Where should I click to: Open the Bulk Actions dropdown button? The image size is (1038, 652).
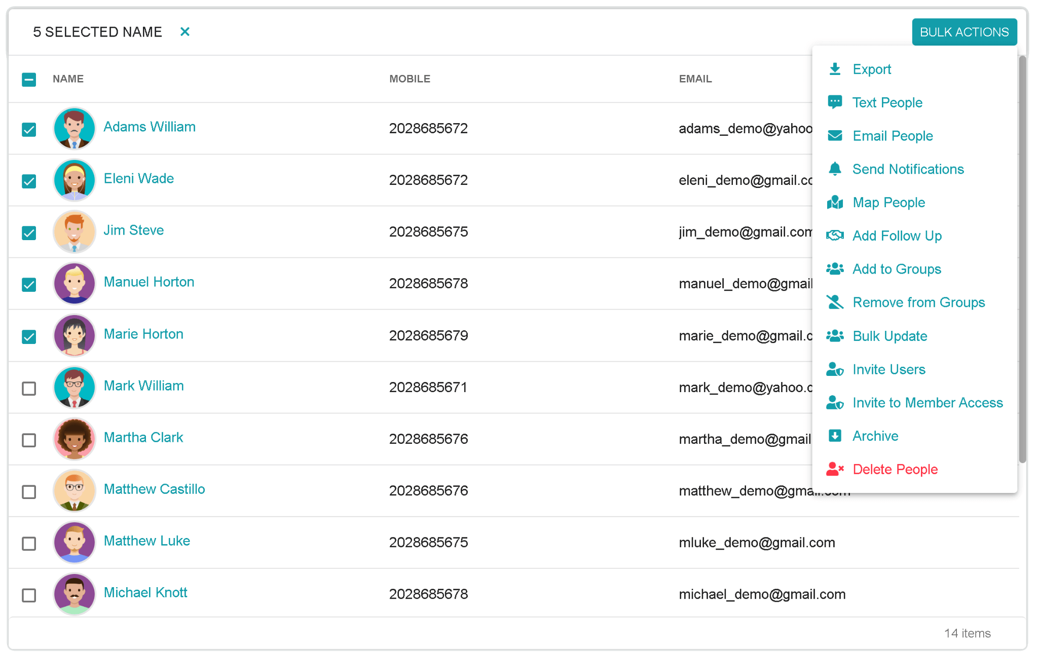(964, 32)
